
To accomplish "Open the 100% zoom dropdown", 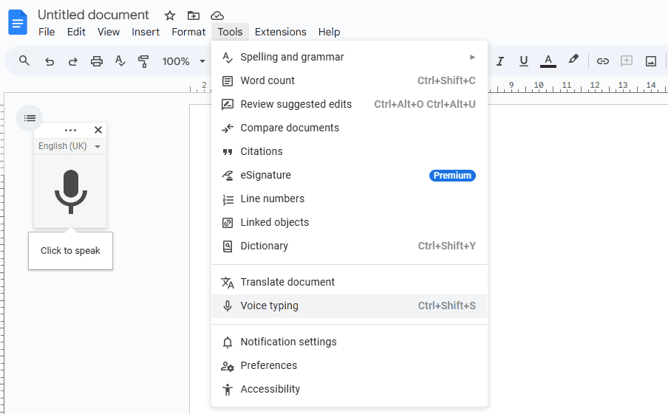I will 183,61.
